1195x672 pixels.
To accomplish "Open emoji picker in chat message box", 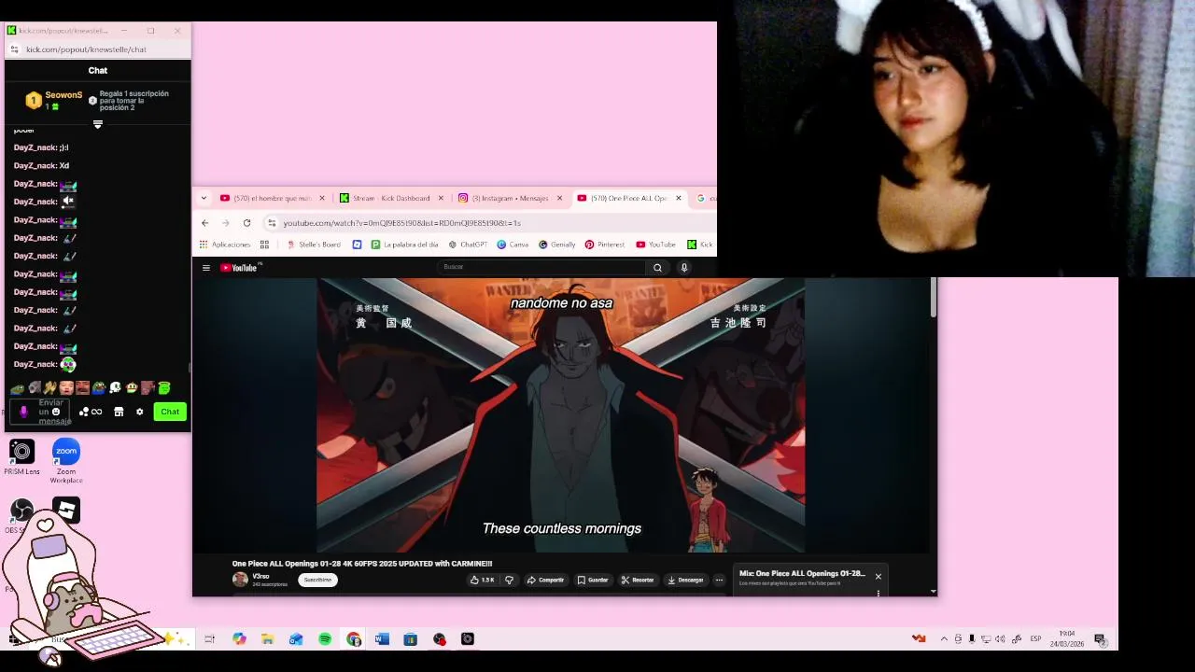I will [x=56, y=412].
